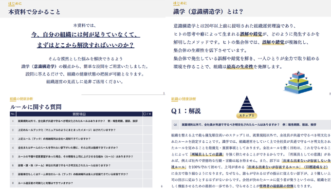Click the ルールに関する質問 slide title
331x190 pixels.
pyautogui.click(x=36, y=107)
